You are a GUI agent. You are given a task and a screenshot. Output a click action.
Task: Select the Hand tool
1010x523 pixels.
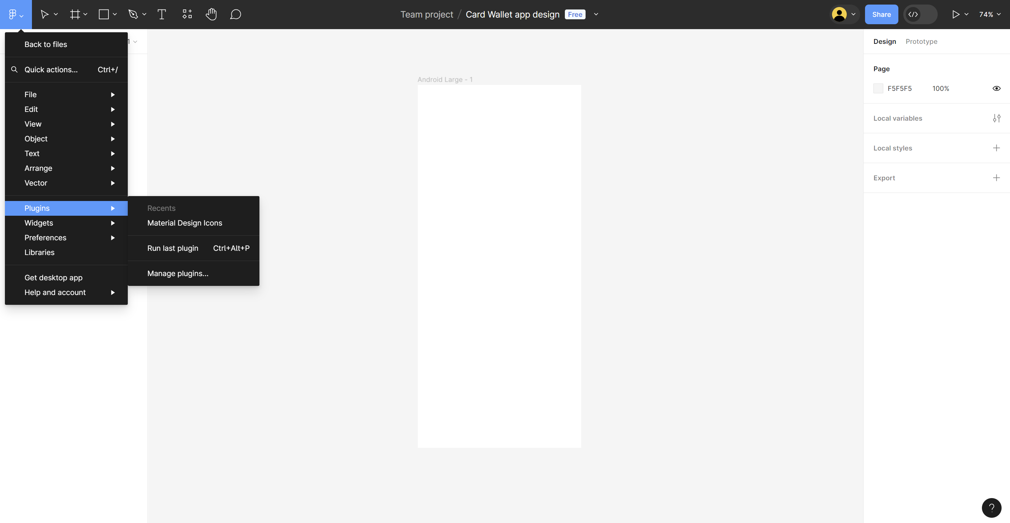click(211, 14)
